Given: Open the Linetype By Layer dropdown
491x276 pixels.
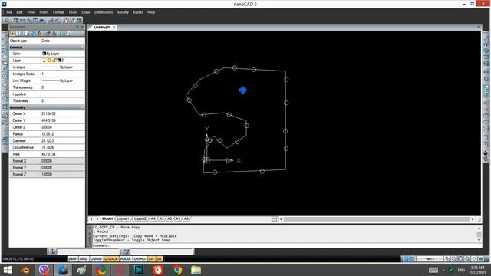Looking at the screenshot, I should pyautogui.click(x=63, y=67).
